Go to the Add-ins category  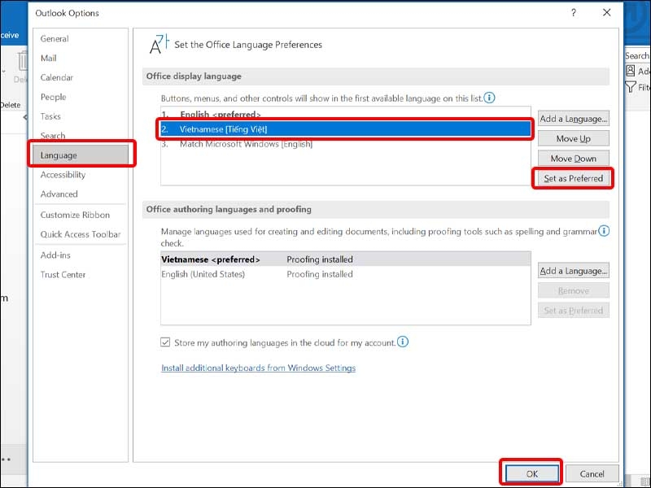click(55, 255)
